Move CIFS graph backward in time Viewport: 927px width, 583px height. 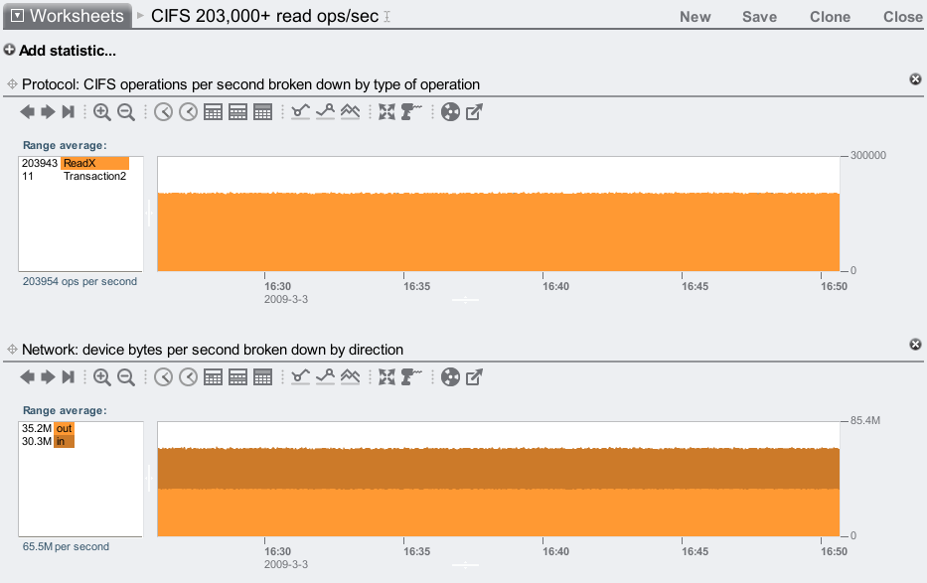point(27,112)
